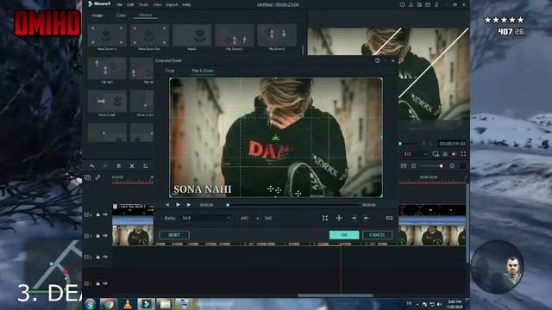Toggle the lock on track 2

click(97, 257)
